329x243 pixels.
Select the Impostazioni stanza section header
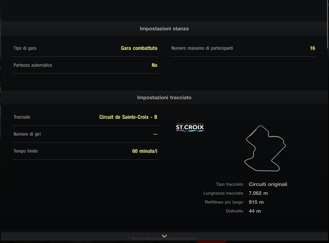pyautogui.click(x=164, y=29)
